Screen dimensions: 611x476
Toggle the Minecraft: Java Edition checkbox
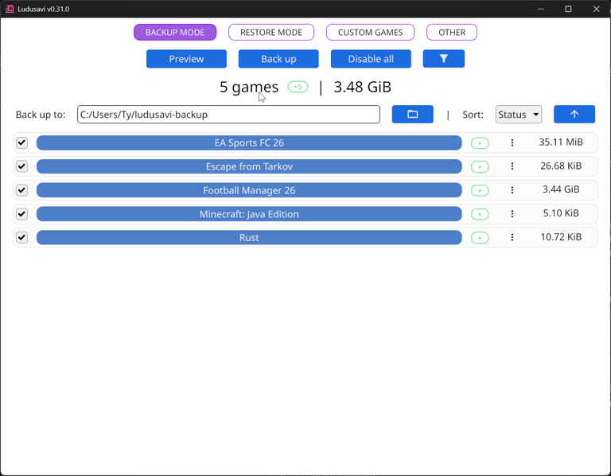[x=21, y=213]
